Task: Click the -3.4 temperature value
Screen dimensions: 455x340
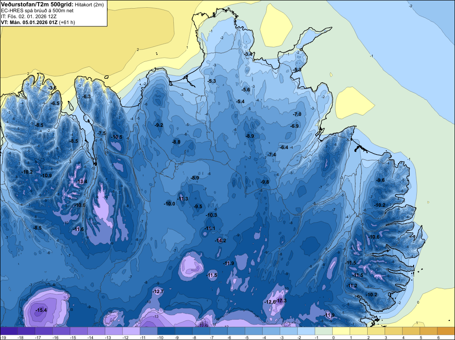Action: (248, 54)
